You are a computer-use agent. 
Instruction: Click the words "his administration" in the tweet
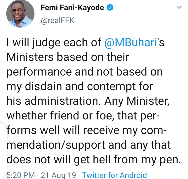click(52, 101)
